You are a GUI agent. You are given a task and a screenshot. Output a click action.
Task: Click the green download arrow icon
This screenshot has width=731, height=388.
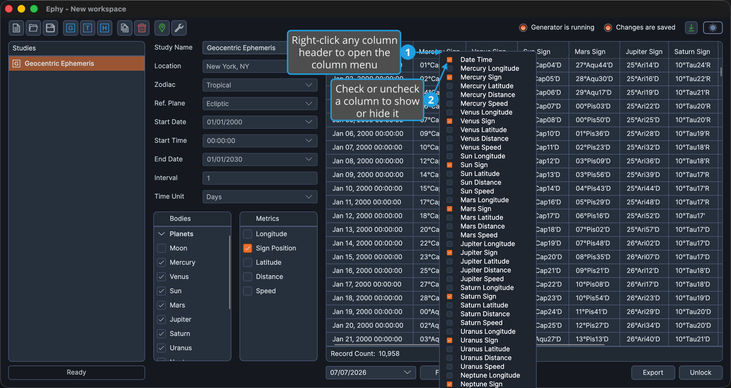pos(692,27)
